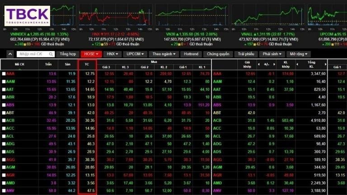This screenshot has height=195, width=347.
Task: Tick the checkbox next to AAA
Action: tap(4, 74)
